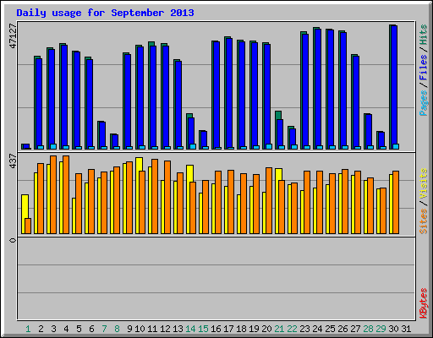
Task: Click the blue files bar for day 7
Action: click(102, 134)
